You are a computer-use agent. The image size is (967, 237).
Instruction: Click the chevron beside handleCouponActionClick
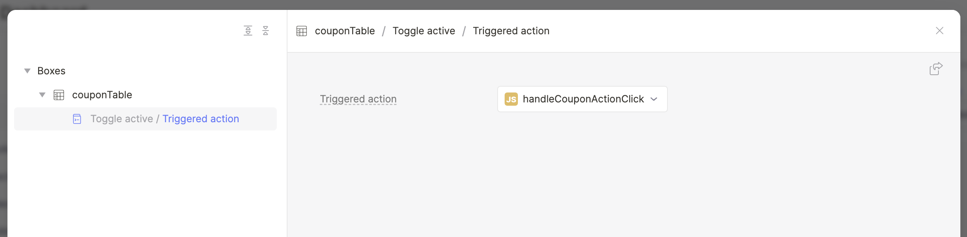pos(654,99)
